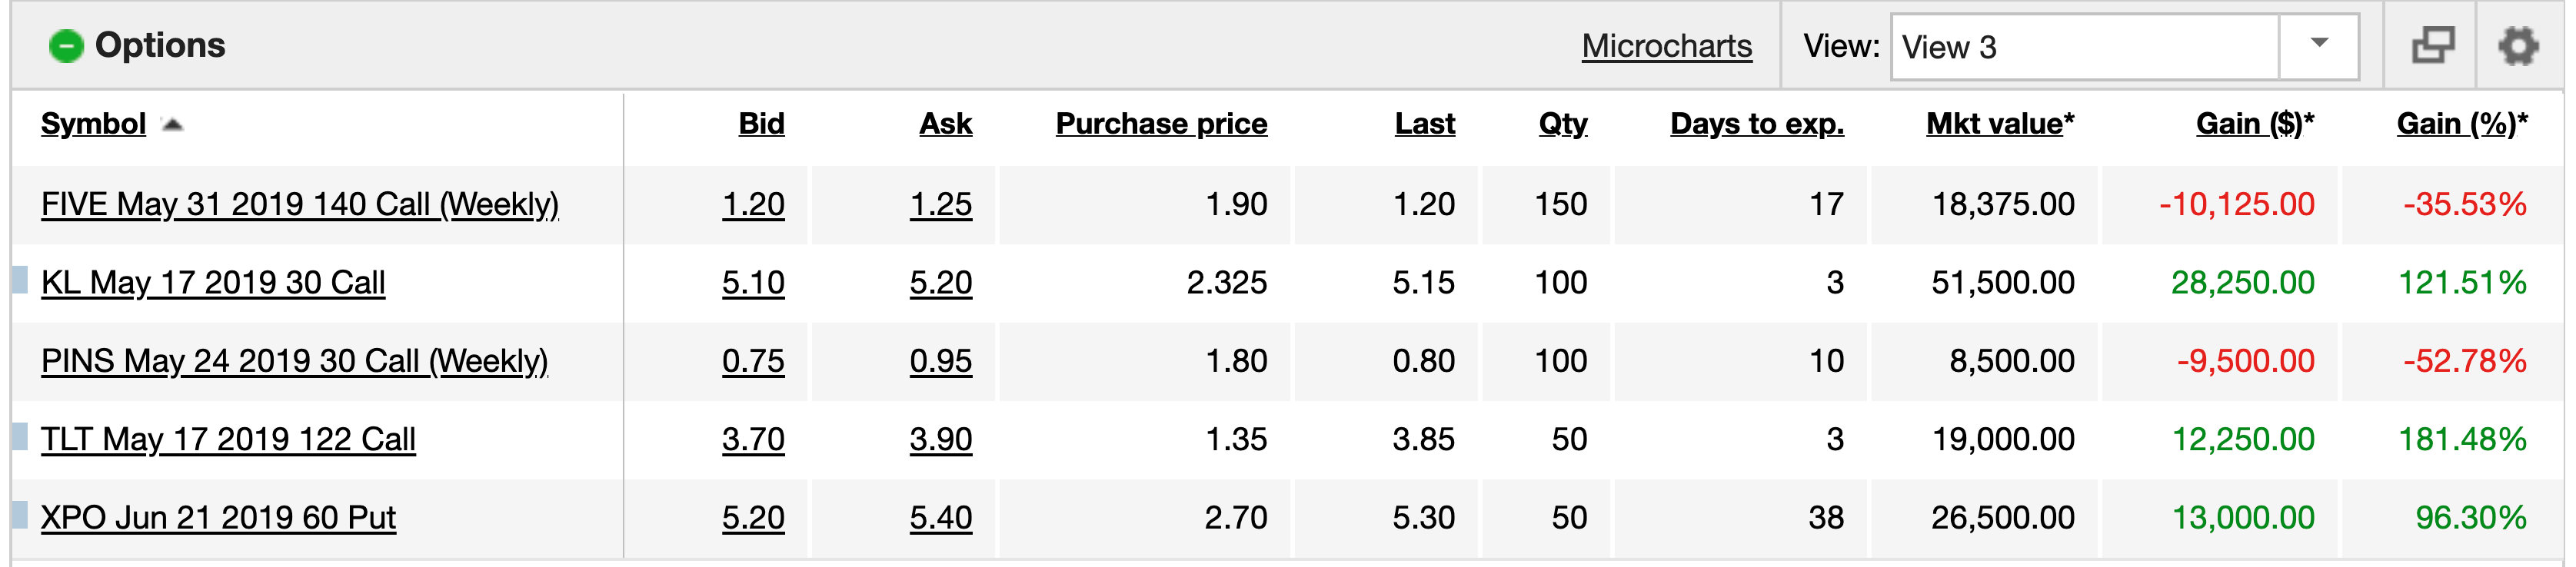Open the View 3 dropdown arrow
This screenshot has height=567, width=2576.
coord(2319,46)
